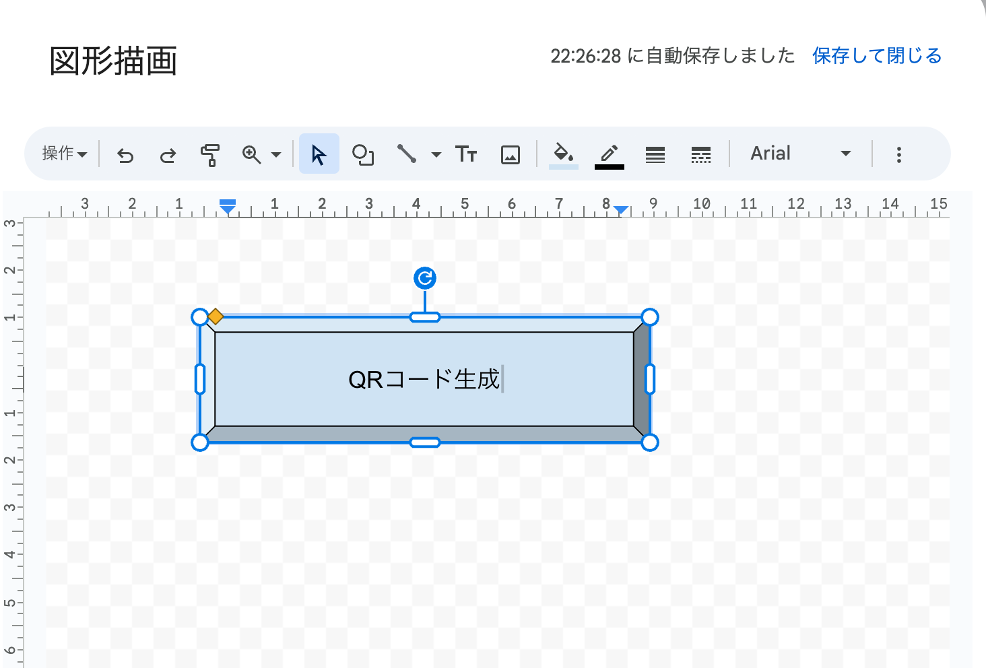Select the paint format tool
This screenshot has width=986, height=668.
pyautogui.click(x=209, y=154)
